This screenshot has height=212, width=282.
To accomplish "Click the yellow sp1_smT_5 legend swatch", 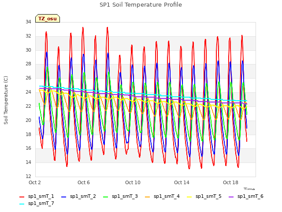I will [x=189, y=197].
